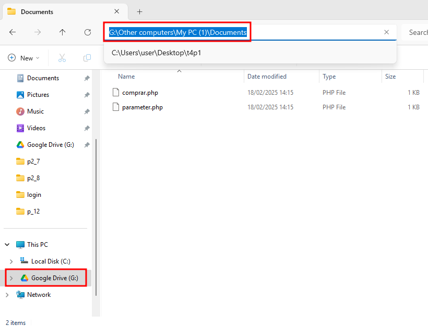Click the Search box
The image size is (428, 326).
[415, 32]
